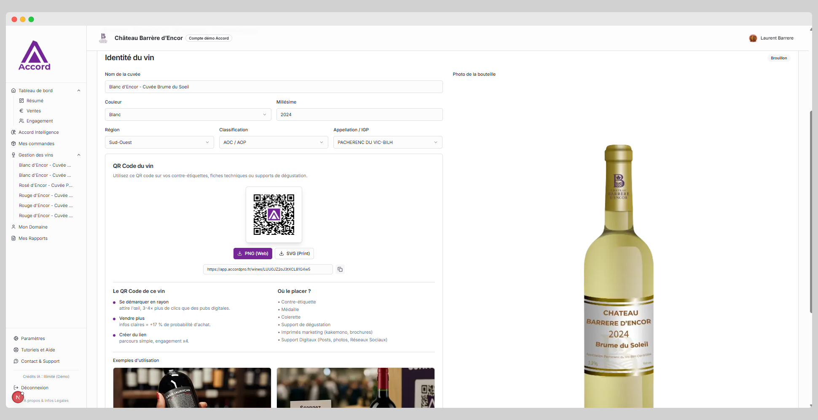
Task: Collapse the Tableau de bord section
Action: coord(78,90)
